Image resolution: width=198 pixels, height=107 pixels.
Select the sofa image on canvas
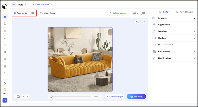80,60
